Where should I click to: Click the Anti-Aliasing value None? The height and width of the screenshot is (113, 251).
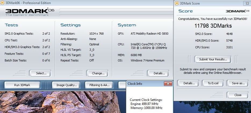tap(93, 39)
